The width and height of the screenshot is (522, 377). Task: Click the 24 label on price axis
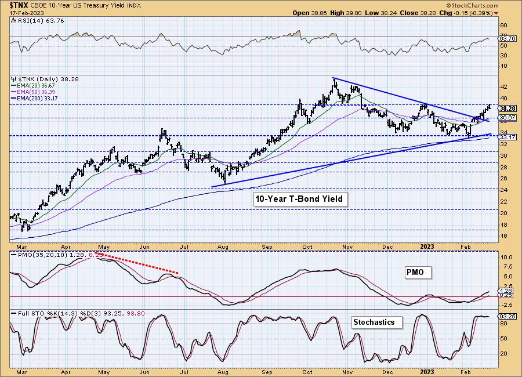pos(503,190)
